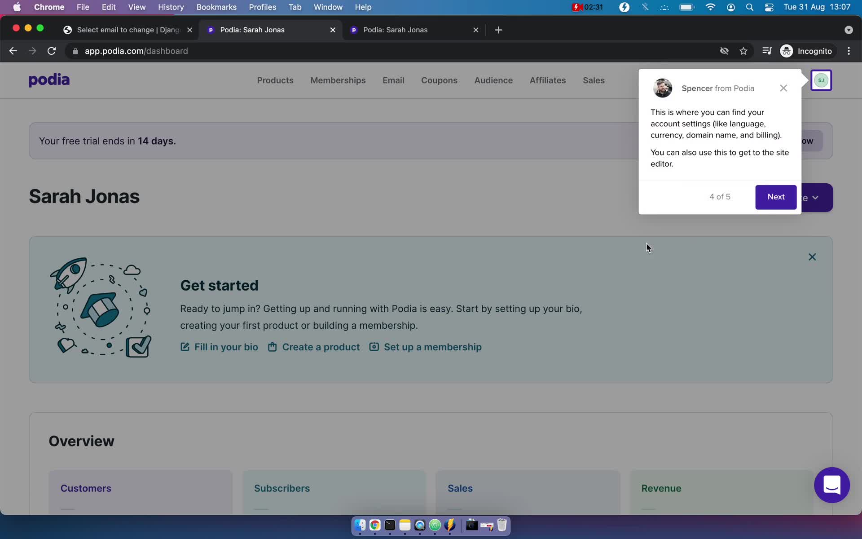Click the Audience icon in navbar

click(493, 80)
